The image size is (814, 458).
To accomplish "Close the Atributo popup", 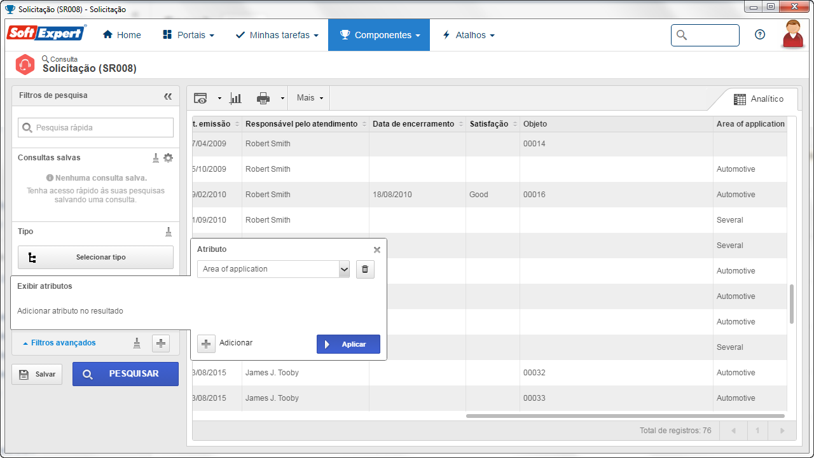I will click(377, 250).
